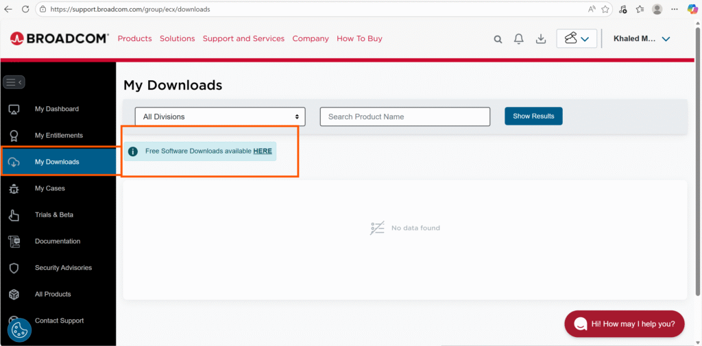This screenshot has height=346, width=702.
Task: Follow the HERE free downloads link
Action: tap(263, 151)
